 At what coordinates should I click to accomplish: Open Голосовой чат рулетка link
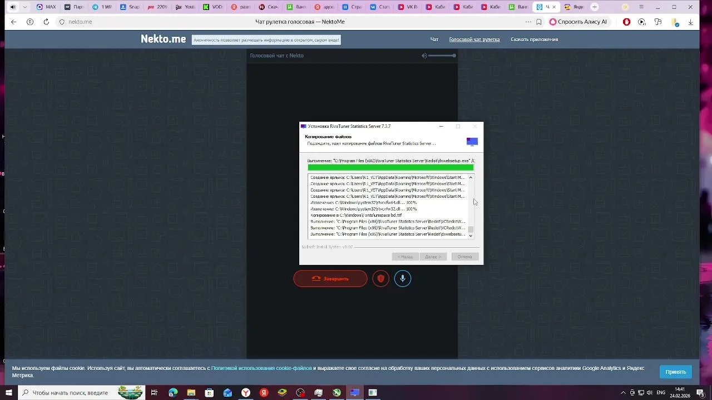click(474, 39)
